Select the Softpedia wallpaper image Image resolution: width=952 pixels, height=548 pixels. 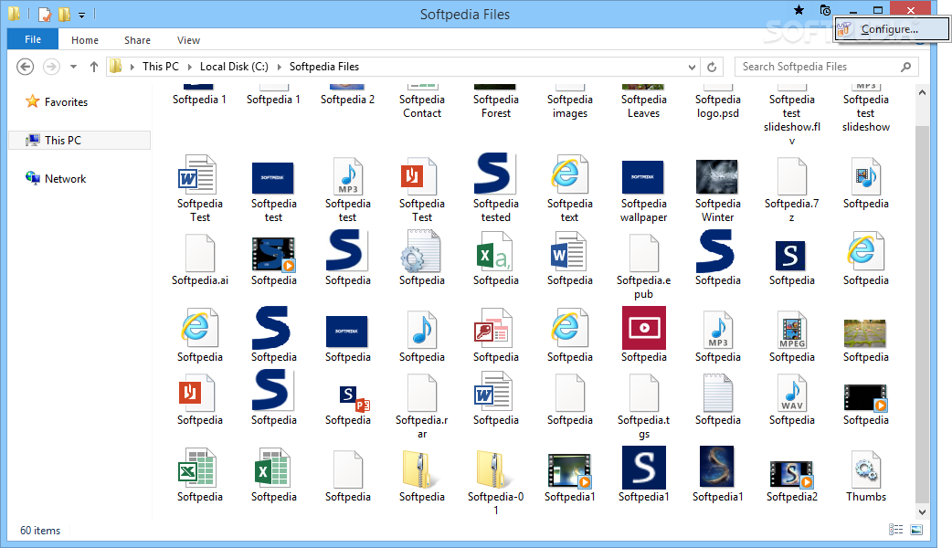643,191
